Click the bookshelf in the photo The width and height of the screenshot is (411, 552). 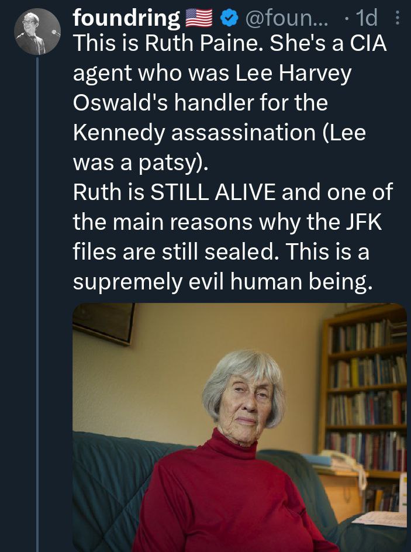365,398
